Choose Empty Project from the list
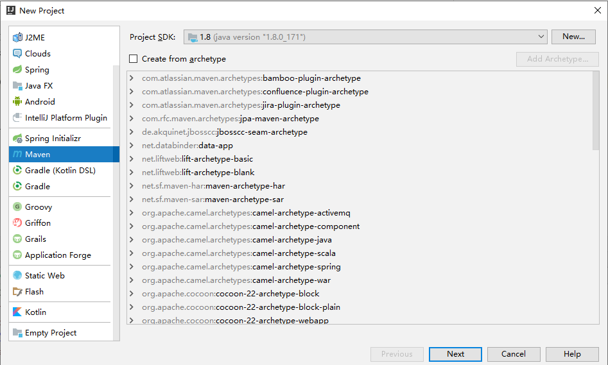Screen dimensions: 608x365 pos(50,333)
